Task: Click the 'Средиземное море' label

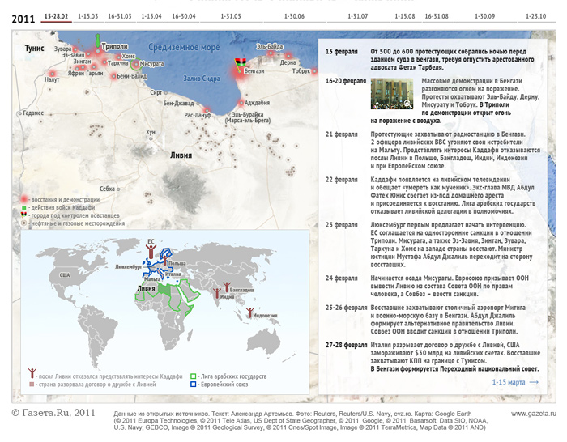Action: coord(184,47)
